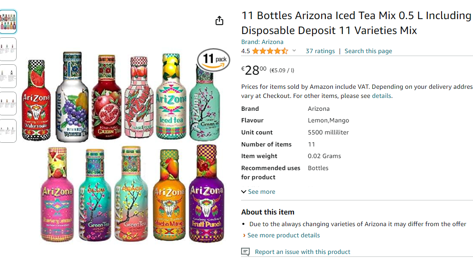This screenshot has width=473, height=261.
Task: Open the rating breakdown dropdown arrow
Action: pos(294,51)
